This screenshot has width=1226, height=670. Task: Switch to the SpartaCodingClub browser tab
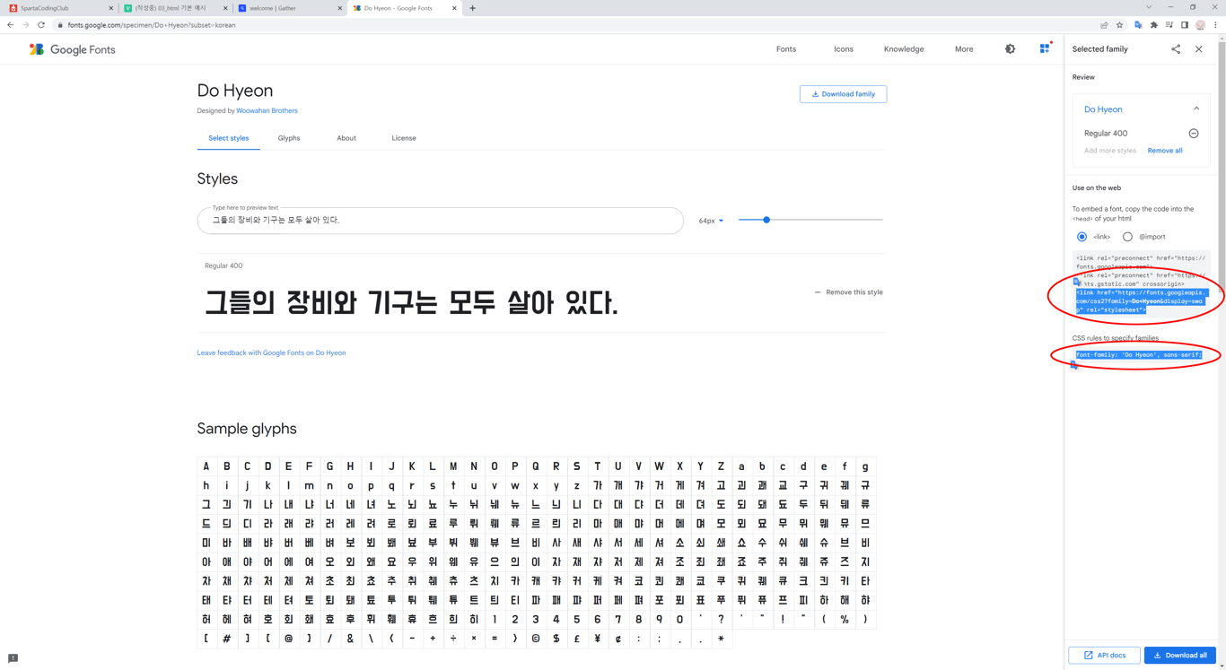(61, 8)
